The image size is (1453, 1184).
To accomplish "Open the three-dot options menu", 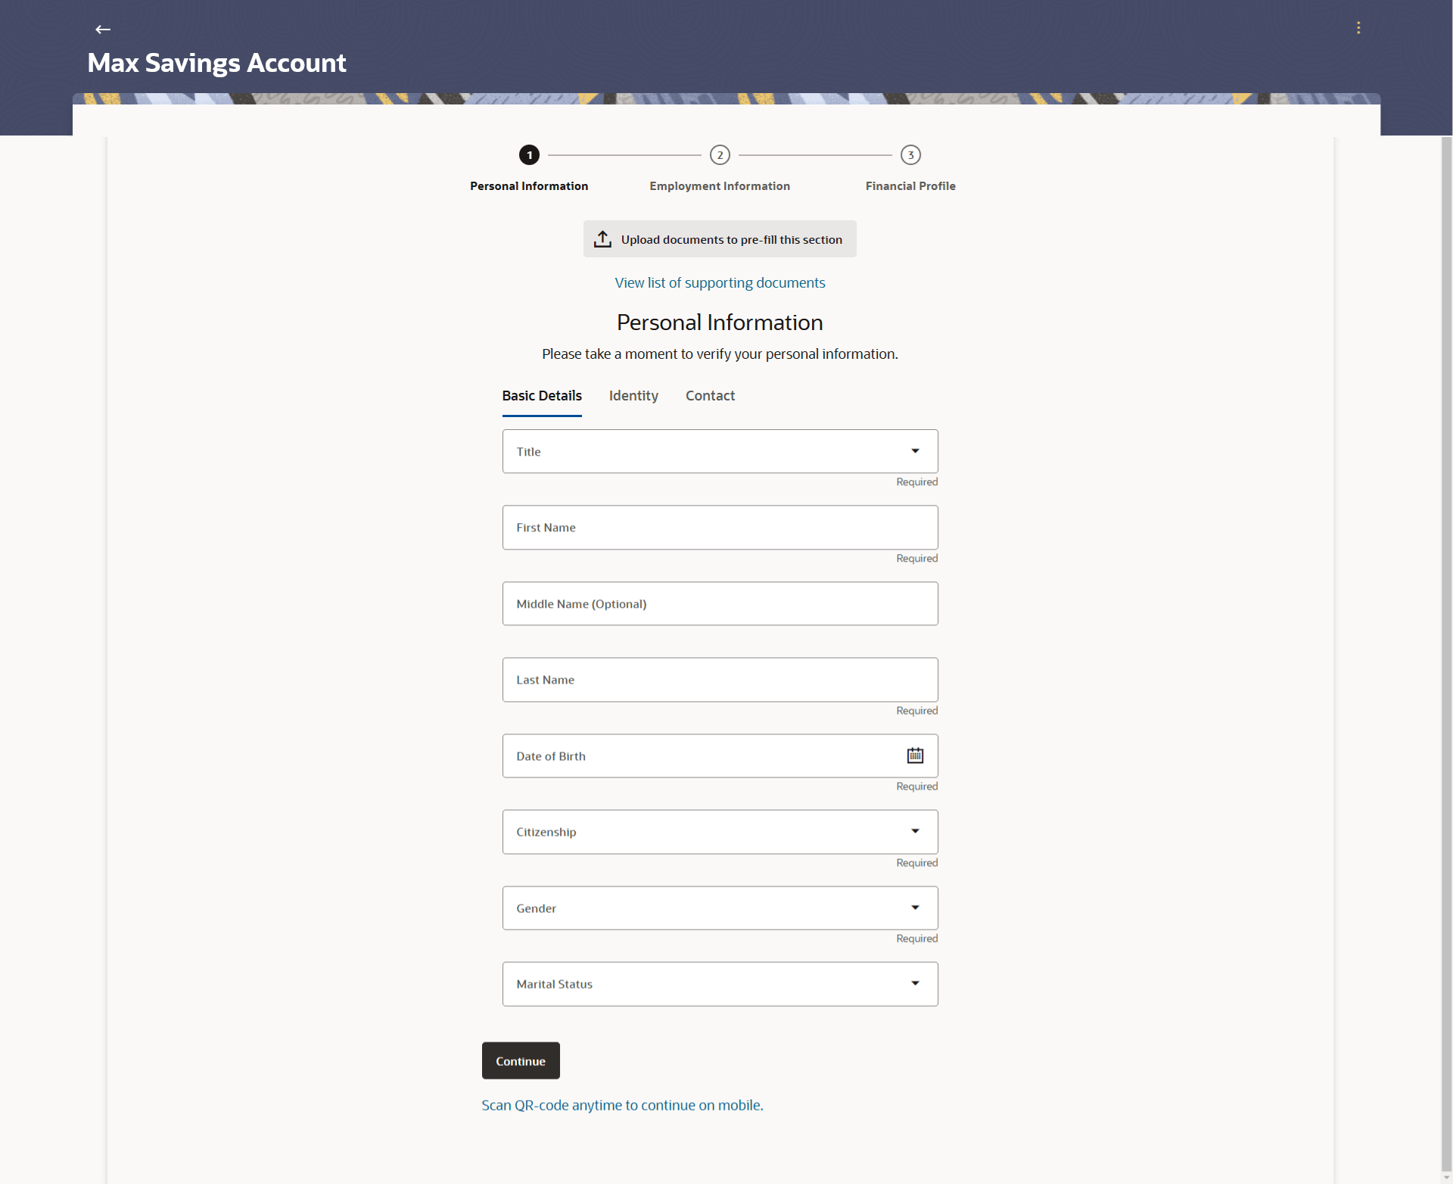I will point(1358,28).
